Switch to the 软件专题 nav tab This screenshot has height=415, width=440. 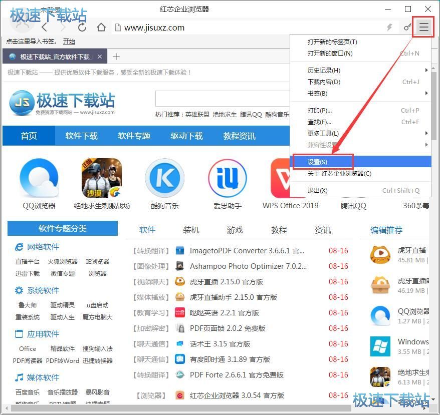click(134, 136)
